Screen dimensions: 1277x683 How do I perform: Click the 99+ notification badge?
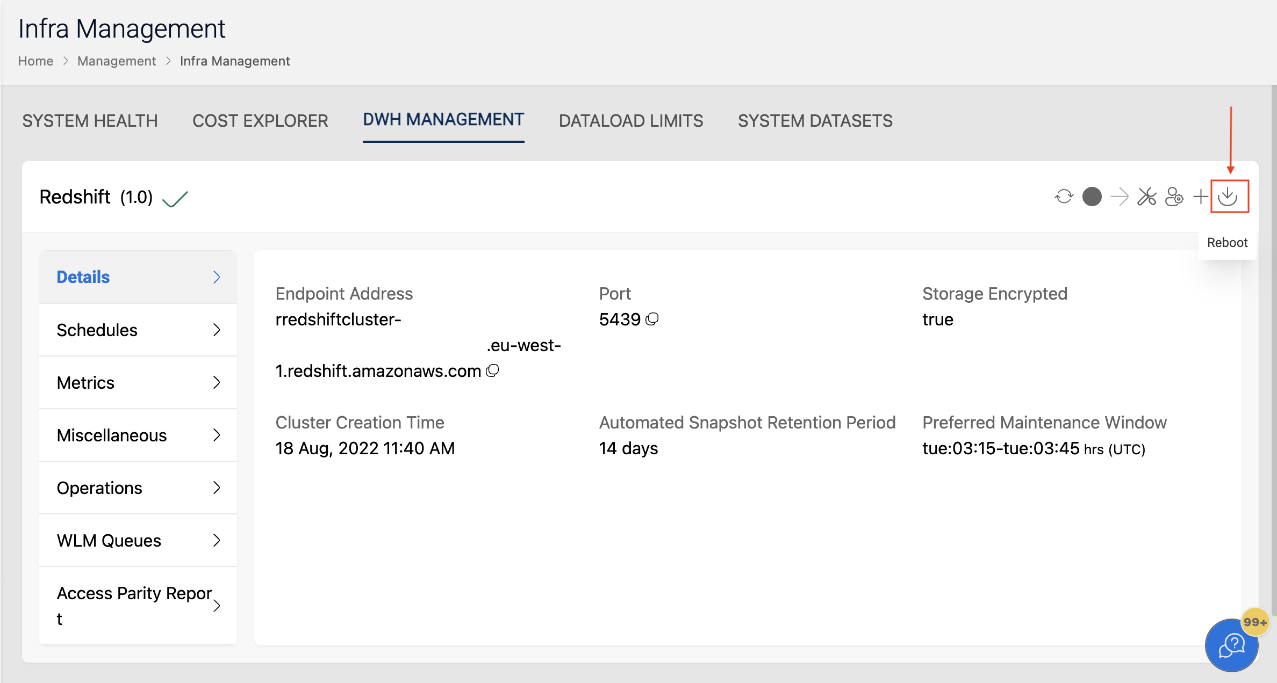point(1255,622)
